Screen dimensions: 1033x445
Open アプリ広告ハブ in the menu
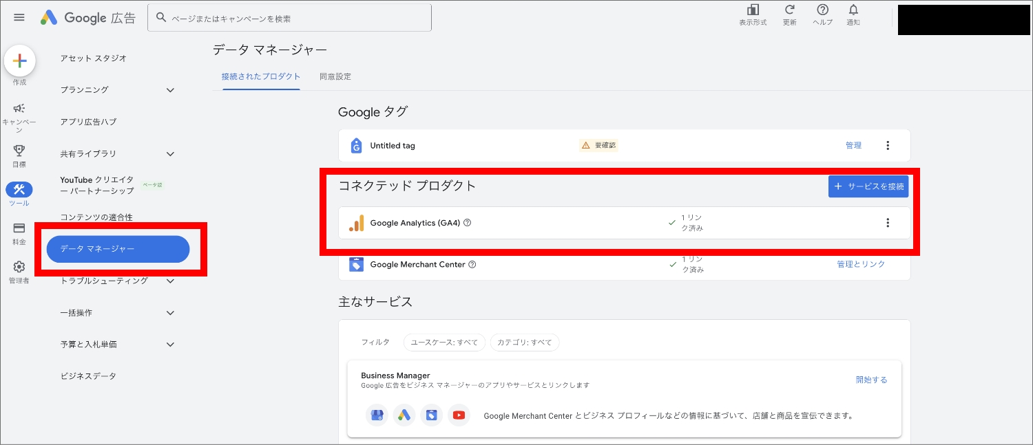88,122
